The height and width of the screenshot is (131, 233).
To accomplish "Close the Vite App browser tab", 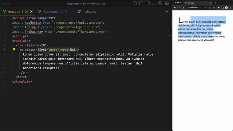I will coord(210,3).
